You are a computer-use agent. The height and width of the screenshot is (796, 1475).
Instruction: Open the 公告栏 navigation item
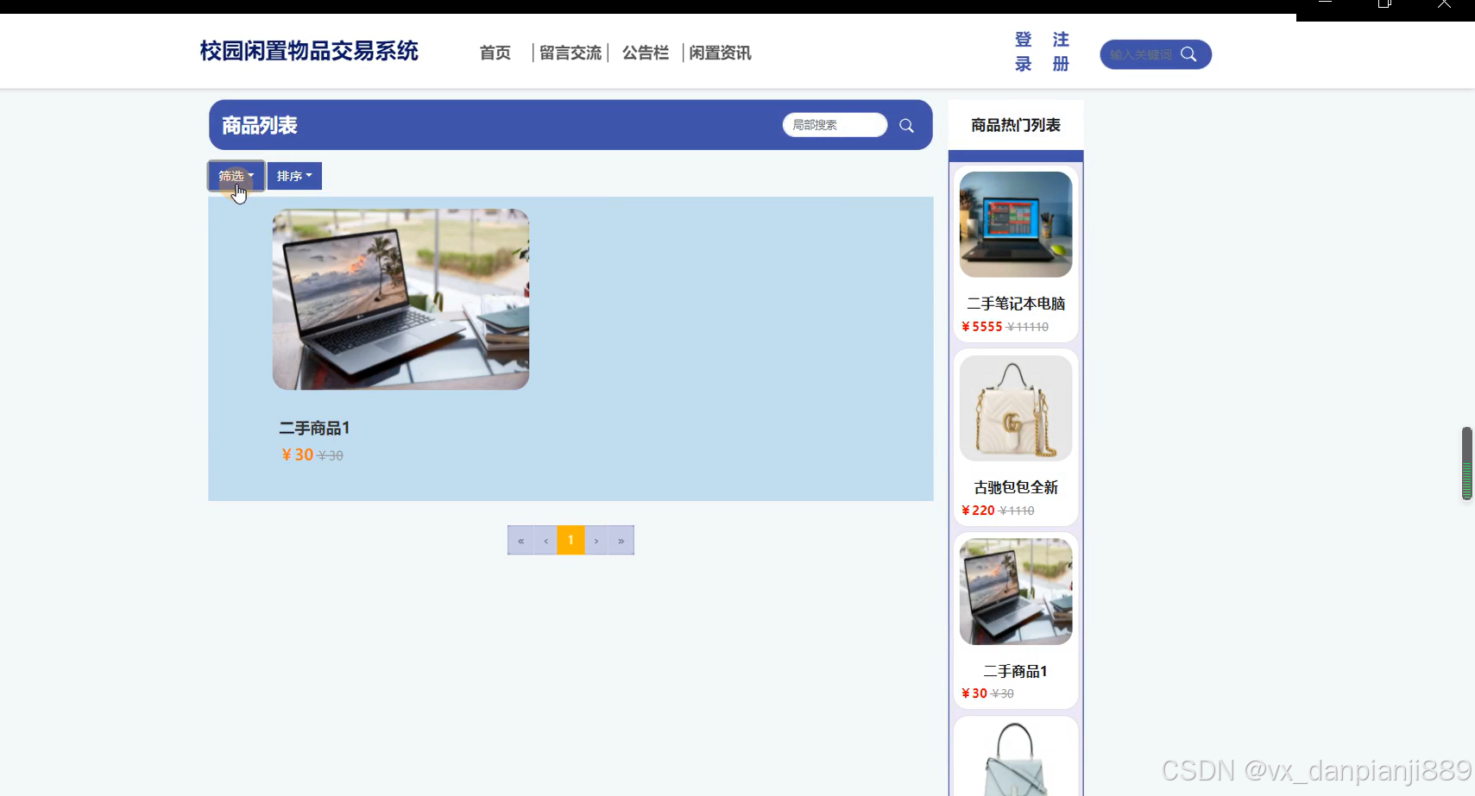coord(646,53)
